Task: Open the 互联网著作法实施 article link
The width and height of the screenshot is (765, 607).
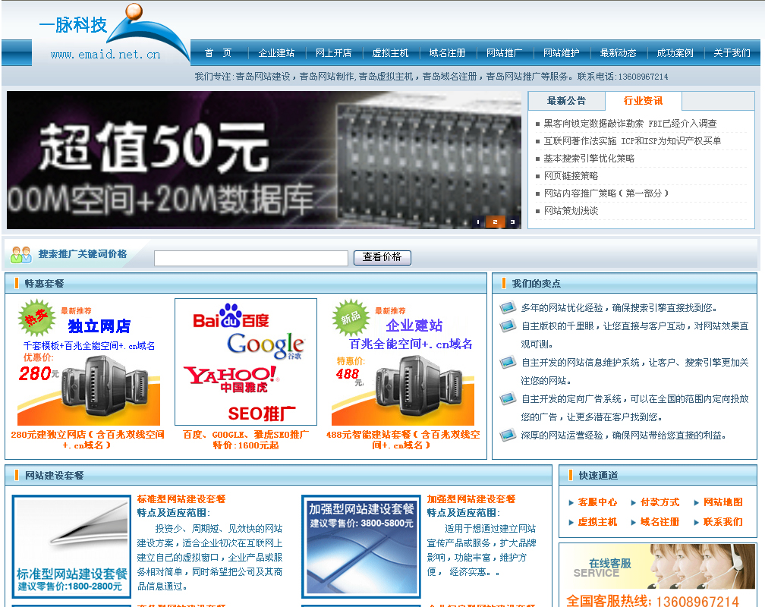Action: 632,141
